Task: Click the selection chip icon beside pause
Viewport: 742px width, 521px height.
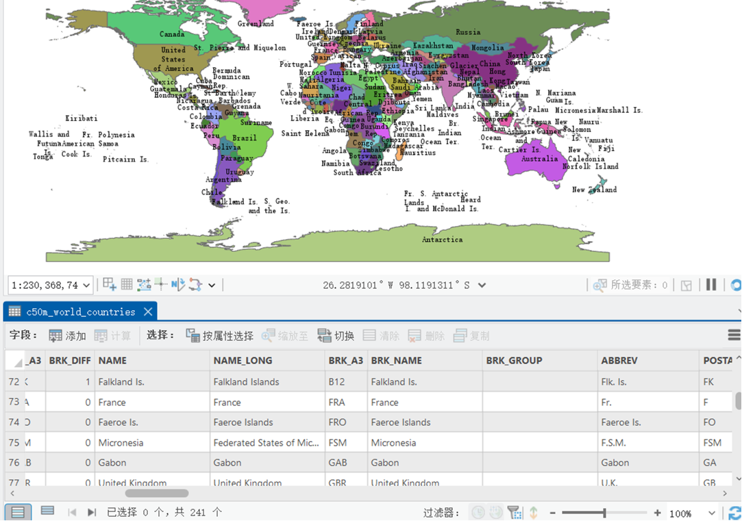Action: [x=686, y=285]
